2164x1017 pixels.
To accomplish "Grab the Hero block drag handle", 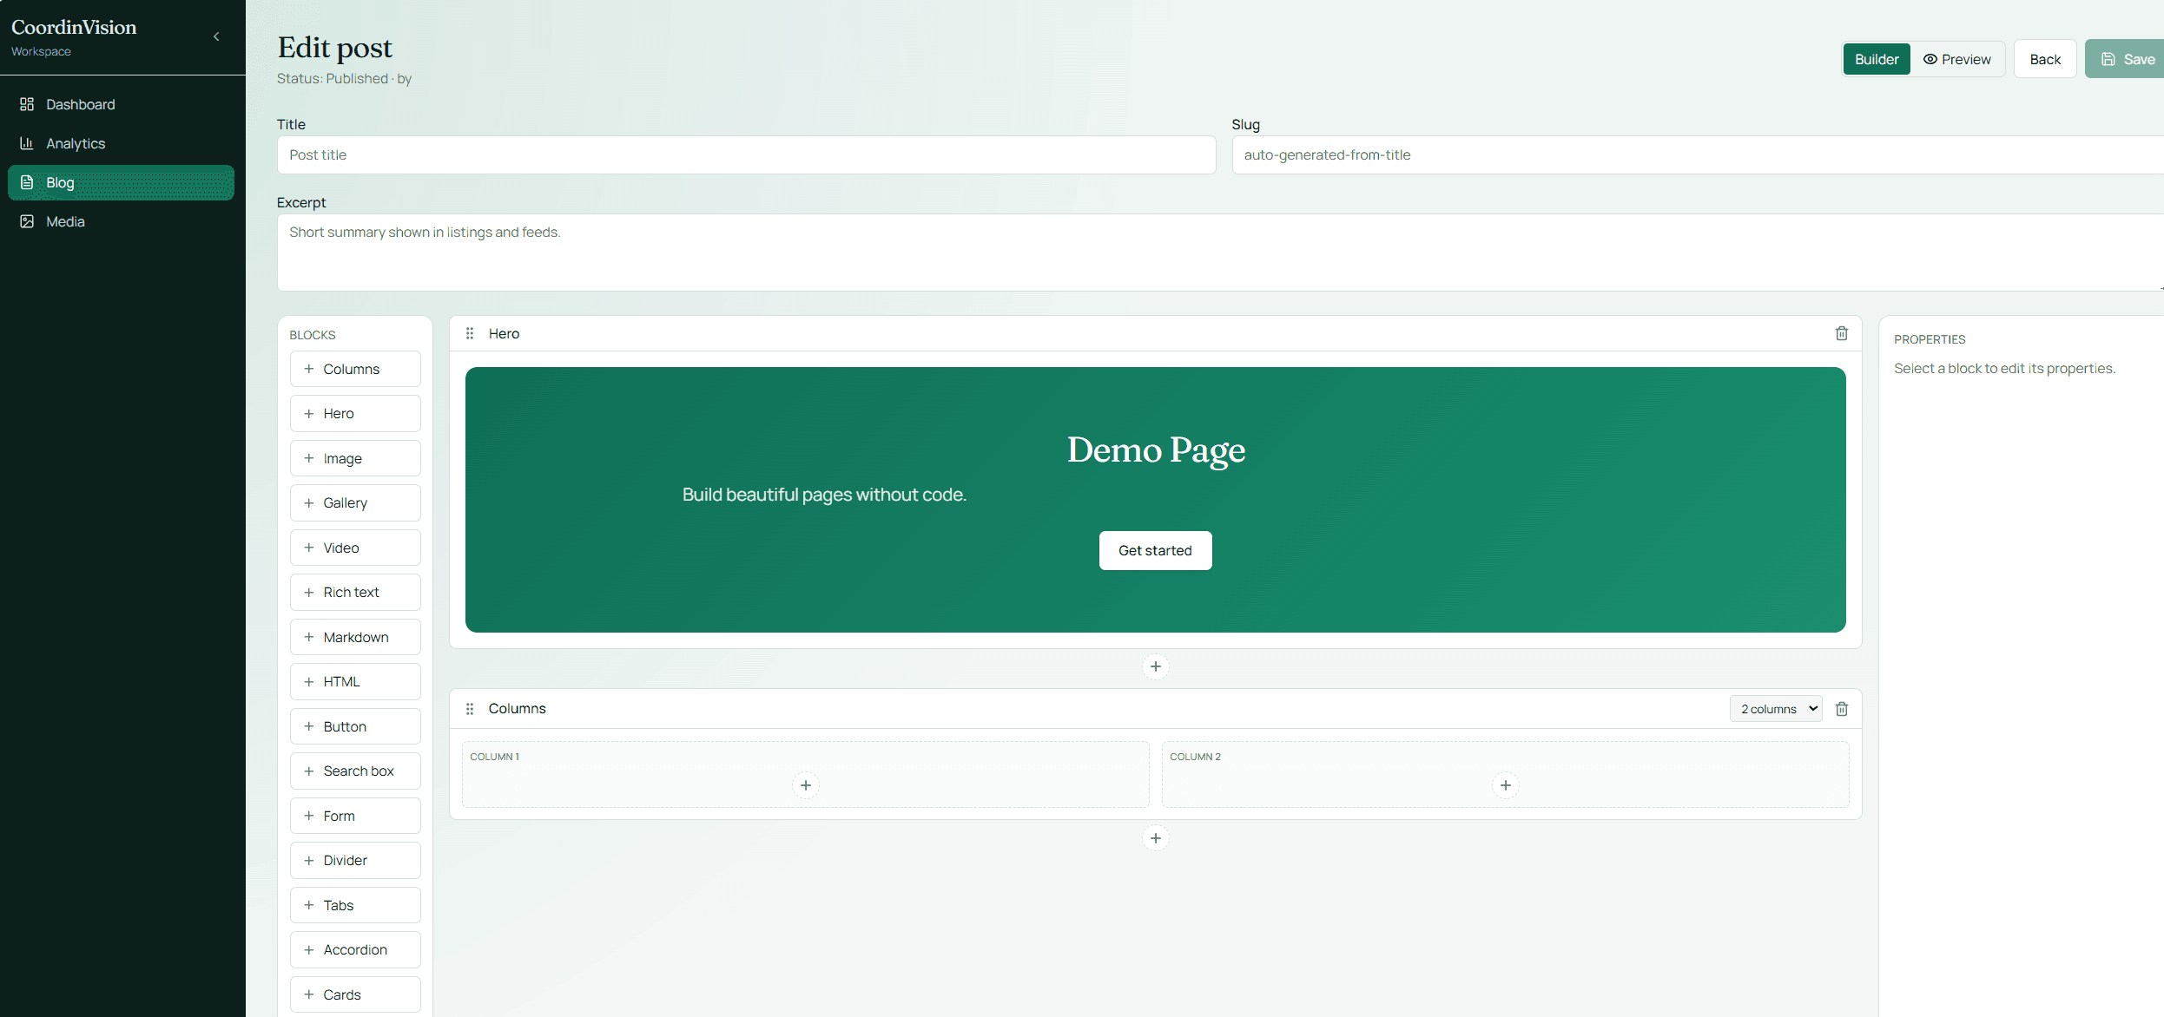I will [x=470, y=333].
